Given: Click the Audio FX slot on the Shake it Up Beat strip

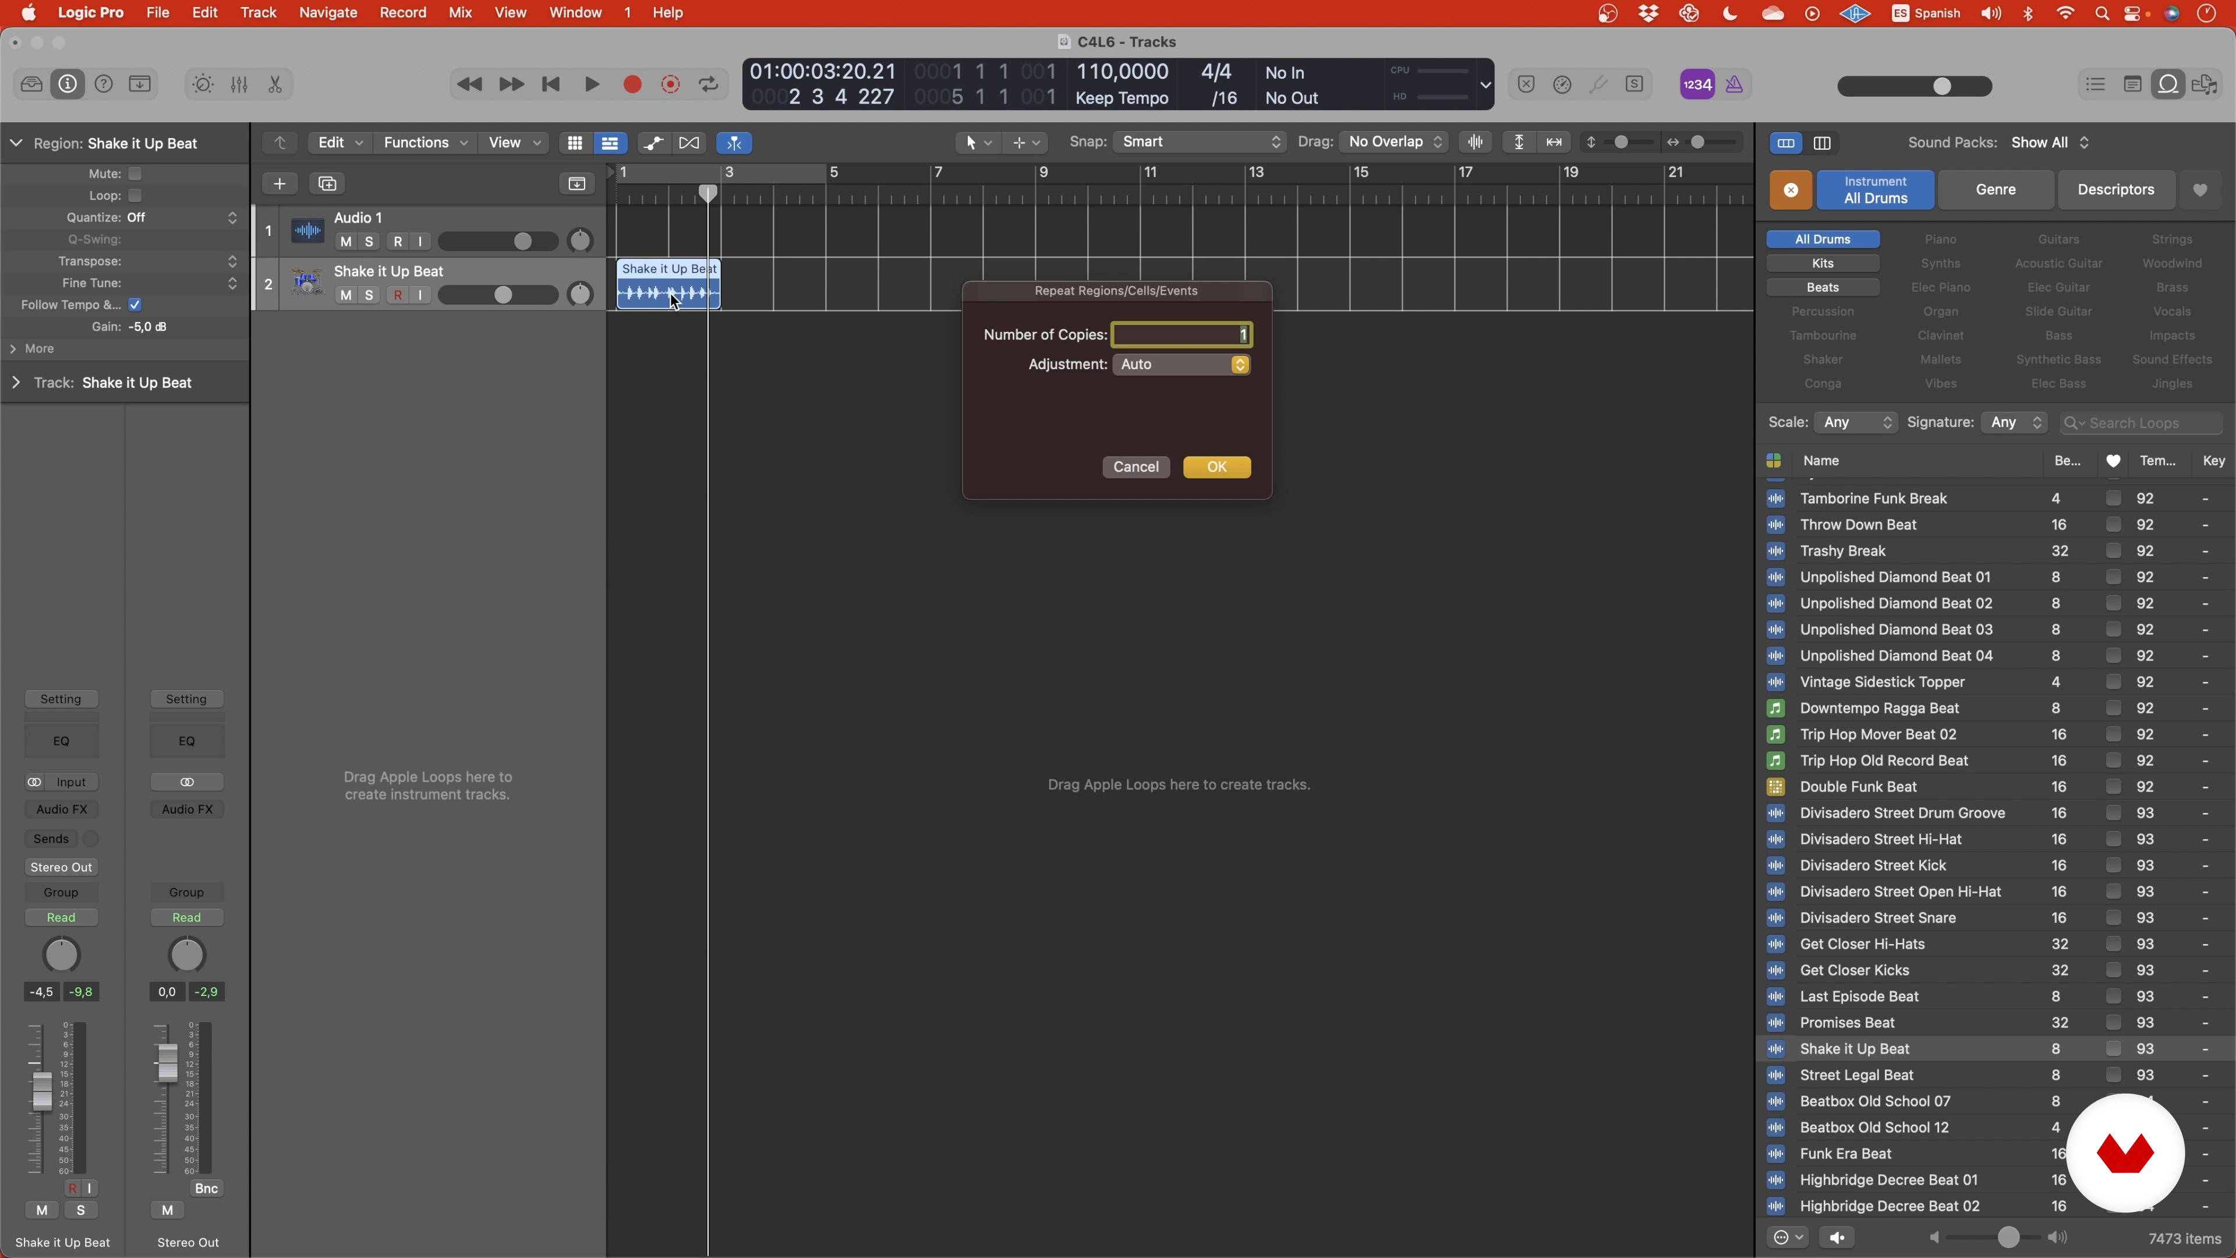Looking at the screenshot, I should tap(62, 809).
